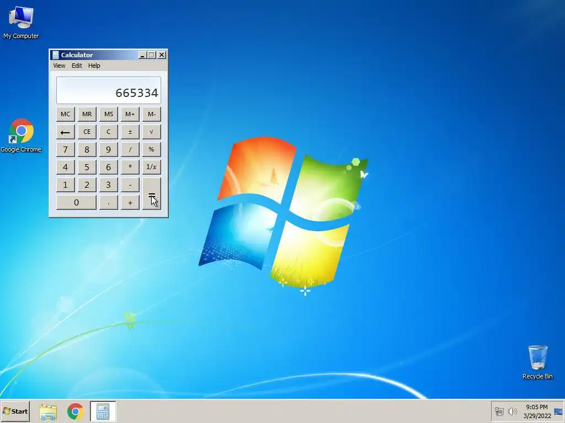Open Windows Explorer from the taskbar
This screenshot has width=565, height=423.
[48, 411]
